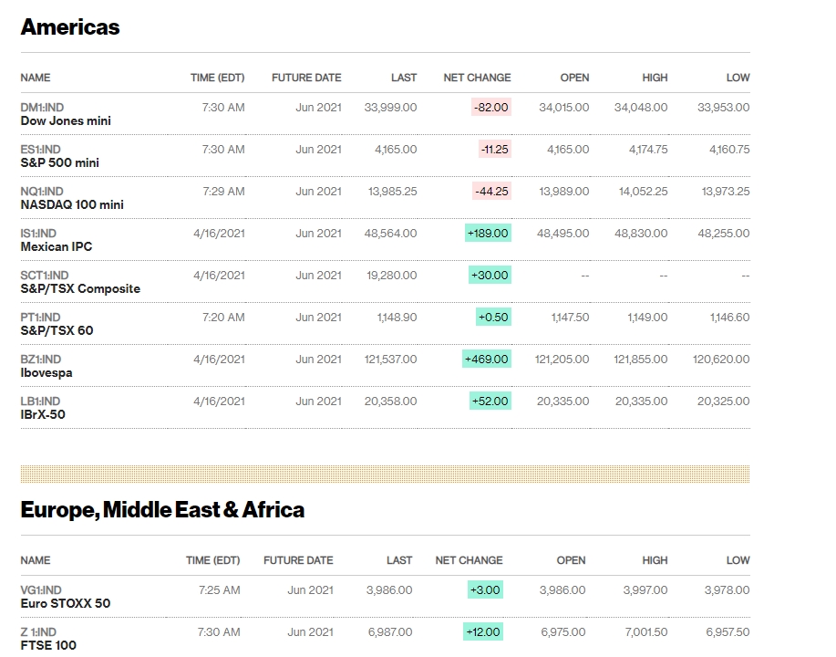836x657 pixels.
Task: Click the NASDAQ -44.25 net change badge
Action: click(x=491, y=192)
